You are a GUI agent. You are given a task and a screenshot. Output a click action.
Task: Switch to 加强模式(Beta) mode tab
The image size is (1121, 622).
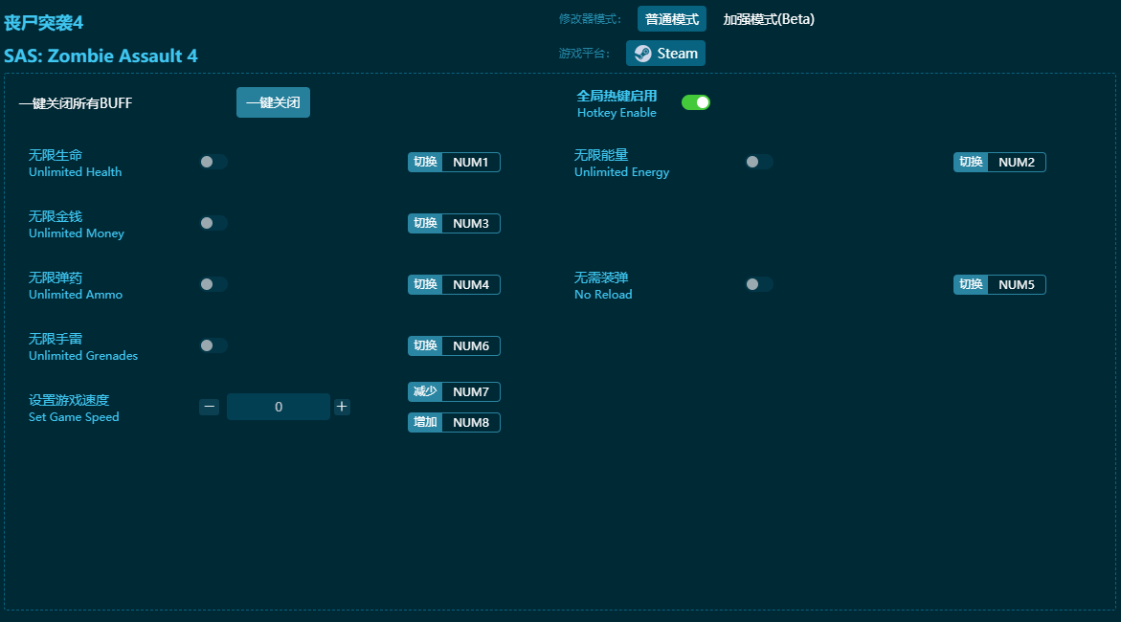point(769,19)
